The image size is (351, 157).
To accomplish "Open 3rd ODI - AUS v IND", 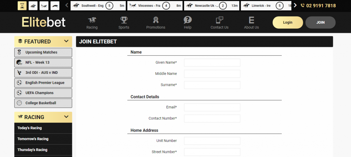I will coord(43,73).
